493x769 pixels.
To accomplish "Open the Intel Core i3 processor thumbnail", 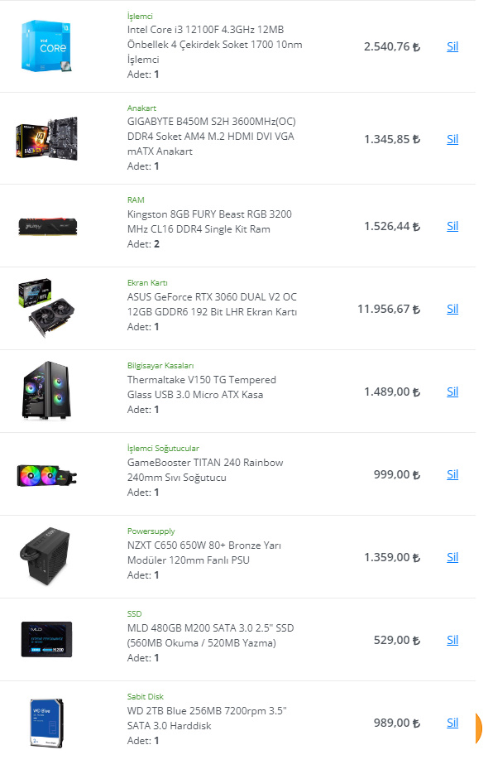I will (46, 46).
